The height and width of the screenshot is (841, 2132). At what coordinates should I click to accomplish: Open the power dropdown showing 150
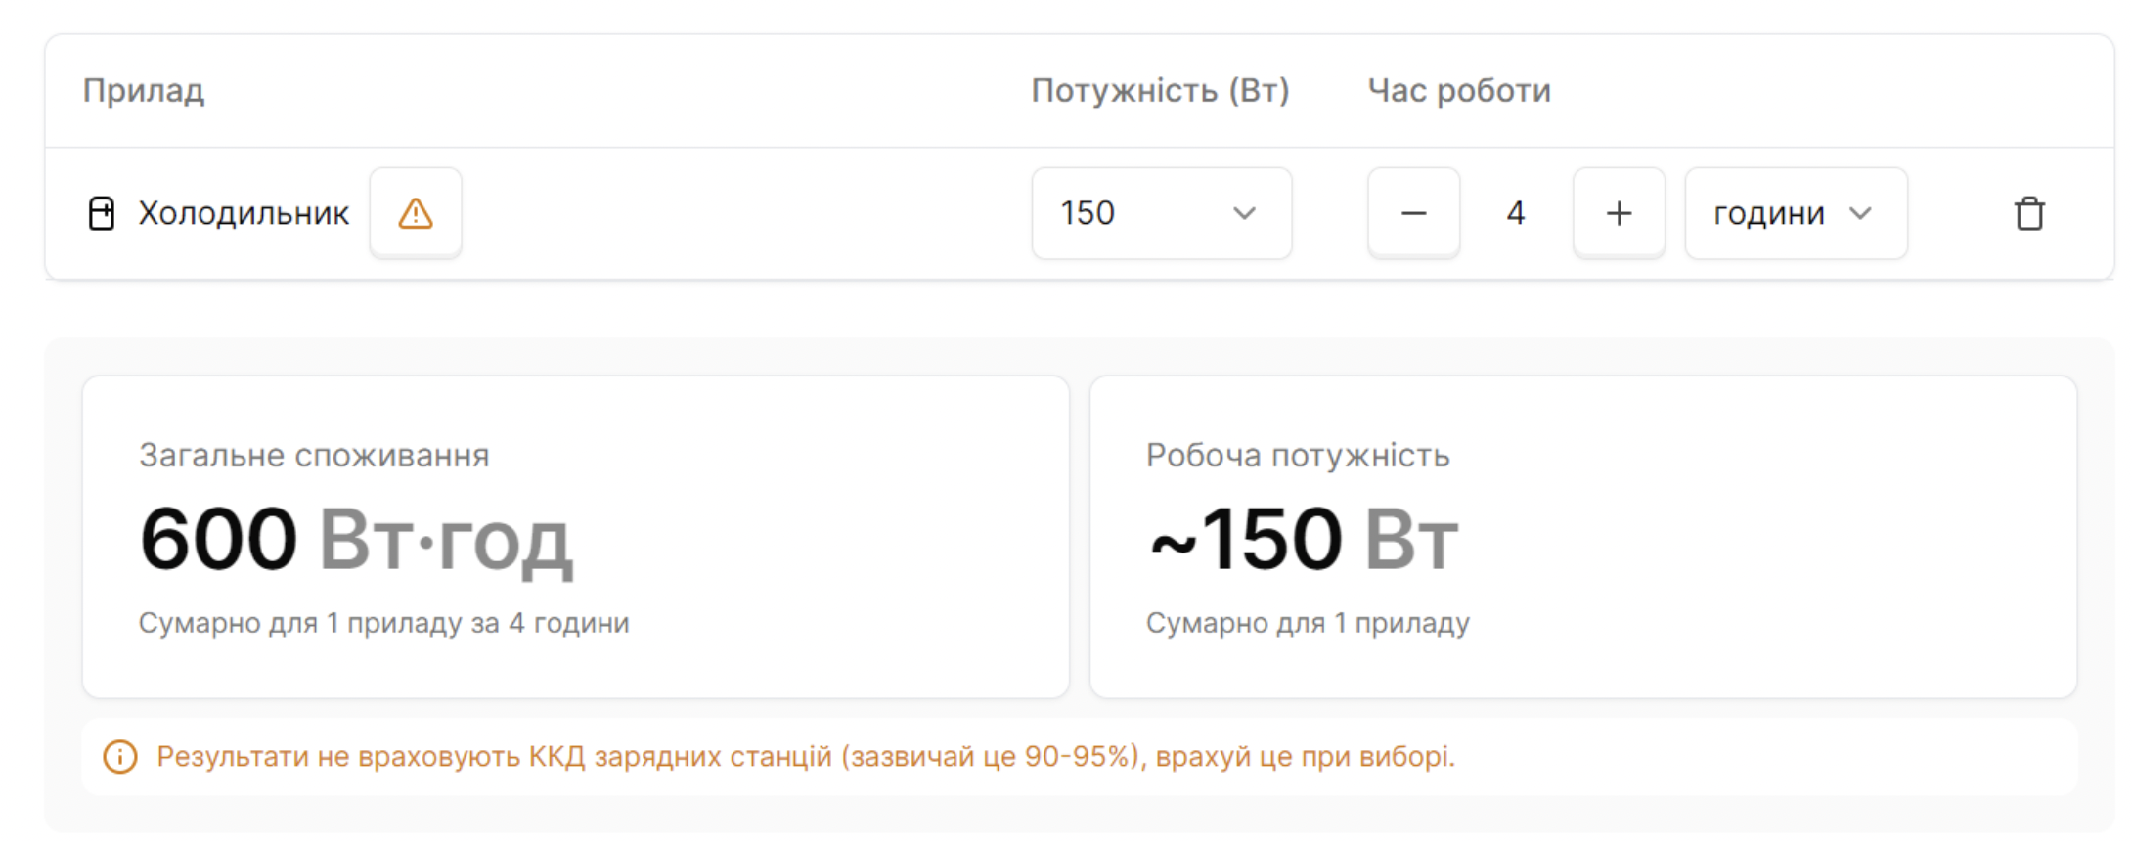(x=1161, y=213)
